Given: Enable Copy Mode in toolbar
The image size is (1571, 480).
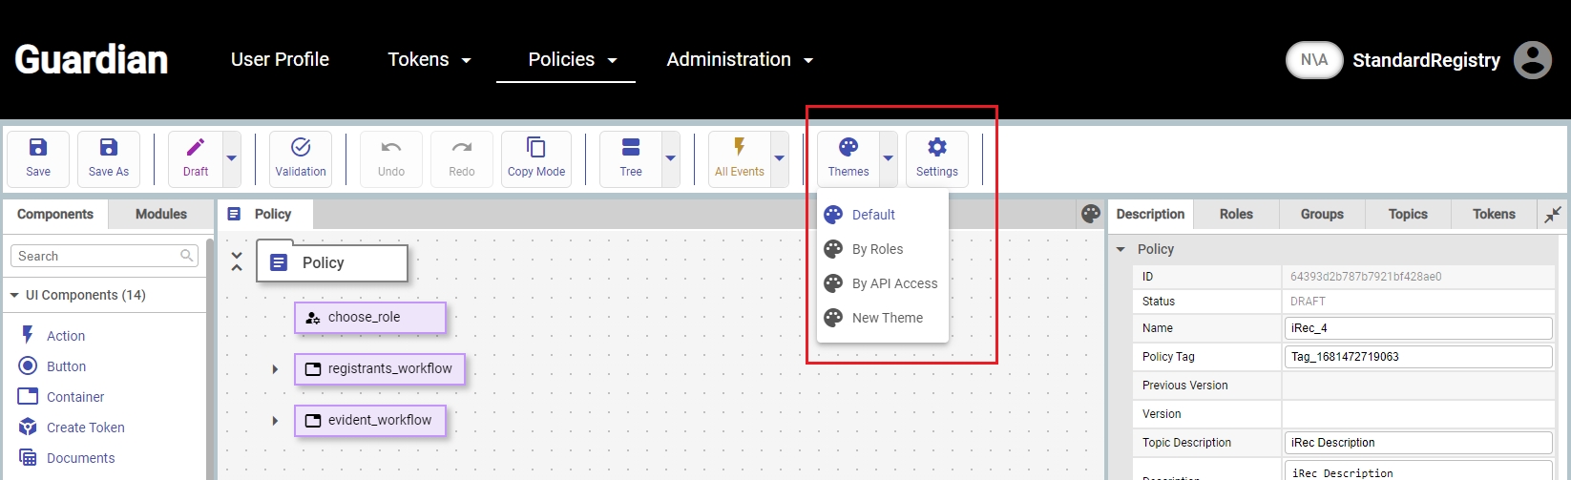Looking at the screenshot, I should click(536, 158).
